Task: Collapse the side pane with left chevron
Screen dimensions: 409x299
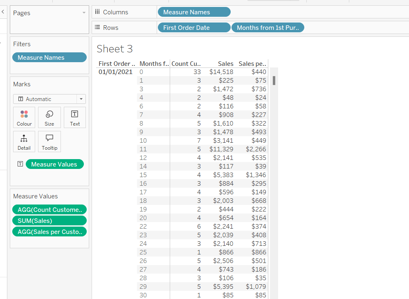Action: [3, 12]
